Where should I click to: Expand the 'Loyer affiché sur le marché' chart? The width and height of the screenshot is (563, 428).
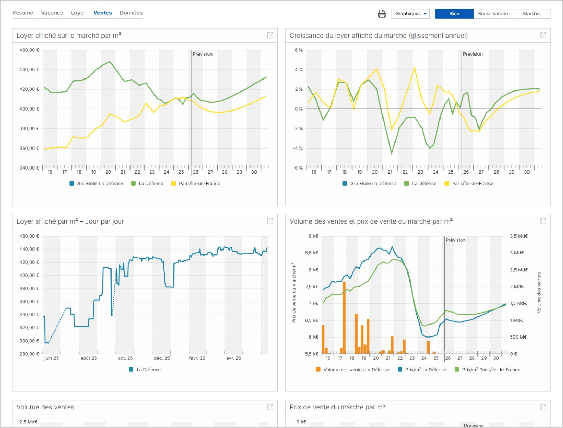(270, 35)
